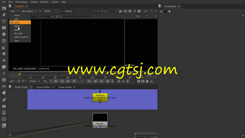Image resolution: width=245 pixels, height=138 pixels.
Task: Select the Read1 node thumbnail
Action: [x=100, y=117]
